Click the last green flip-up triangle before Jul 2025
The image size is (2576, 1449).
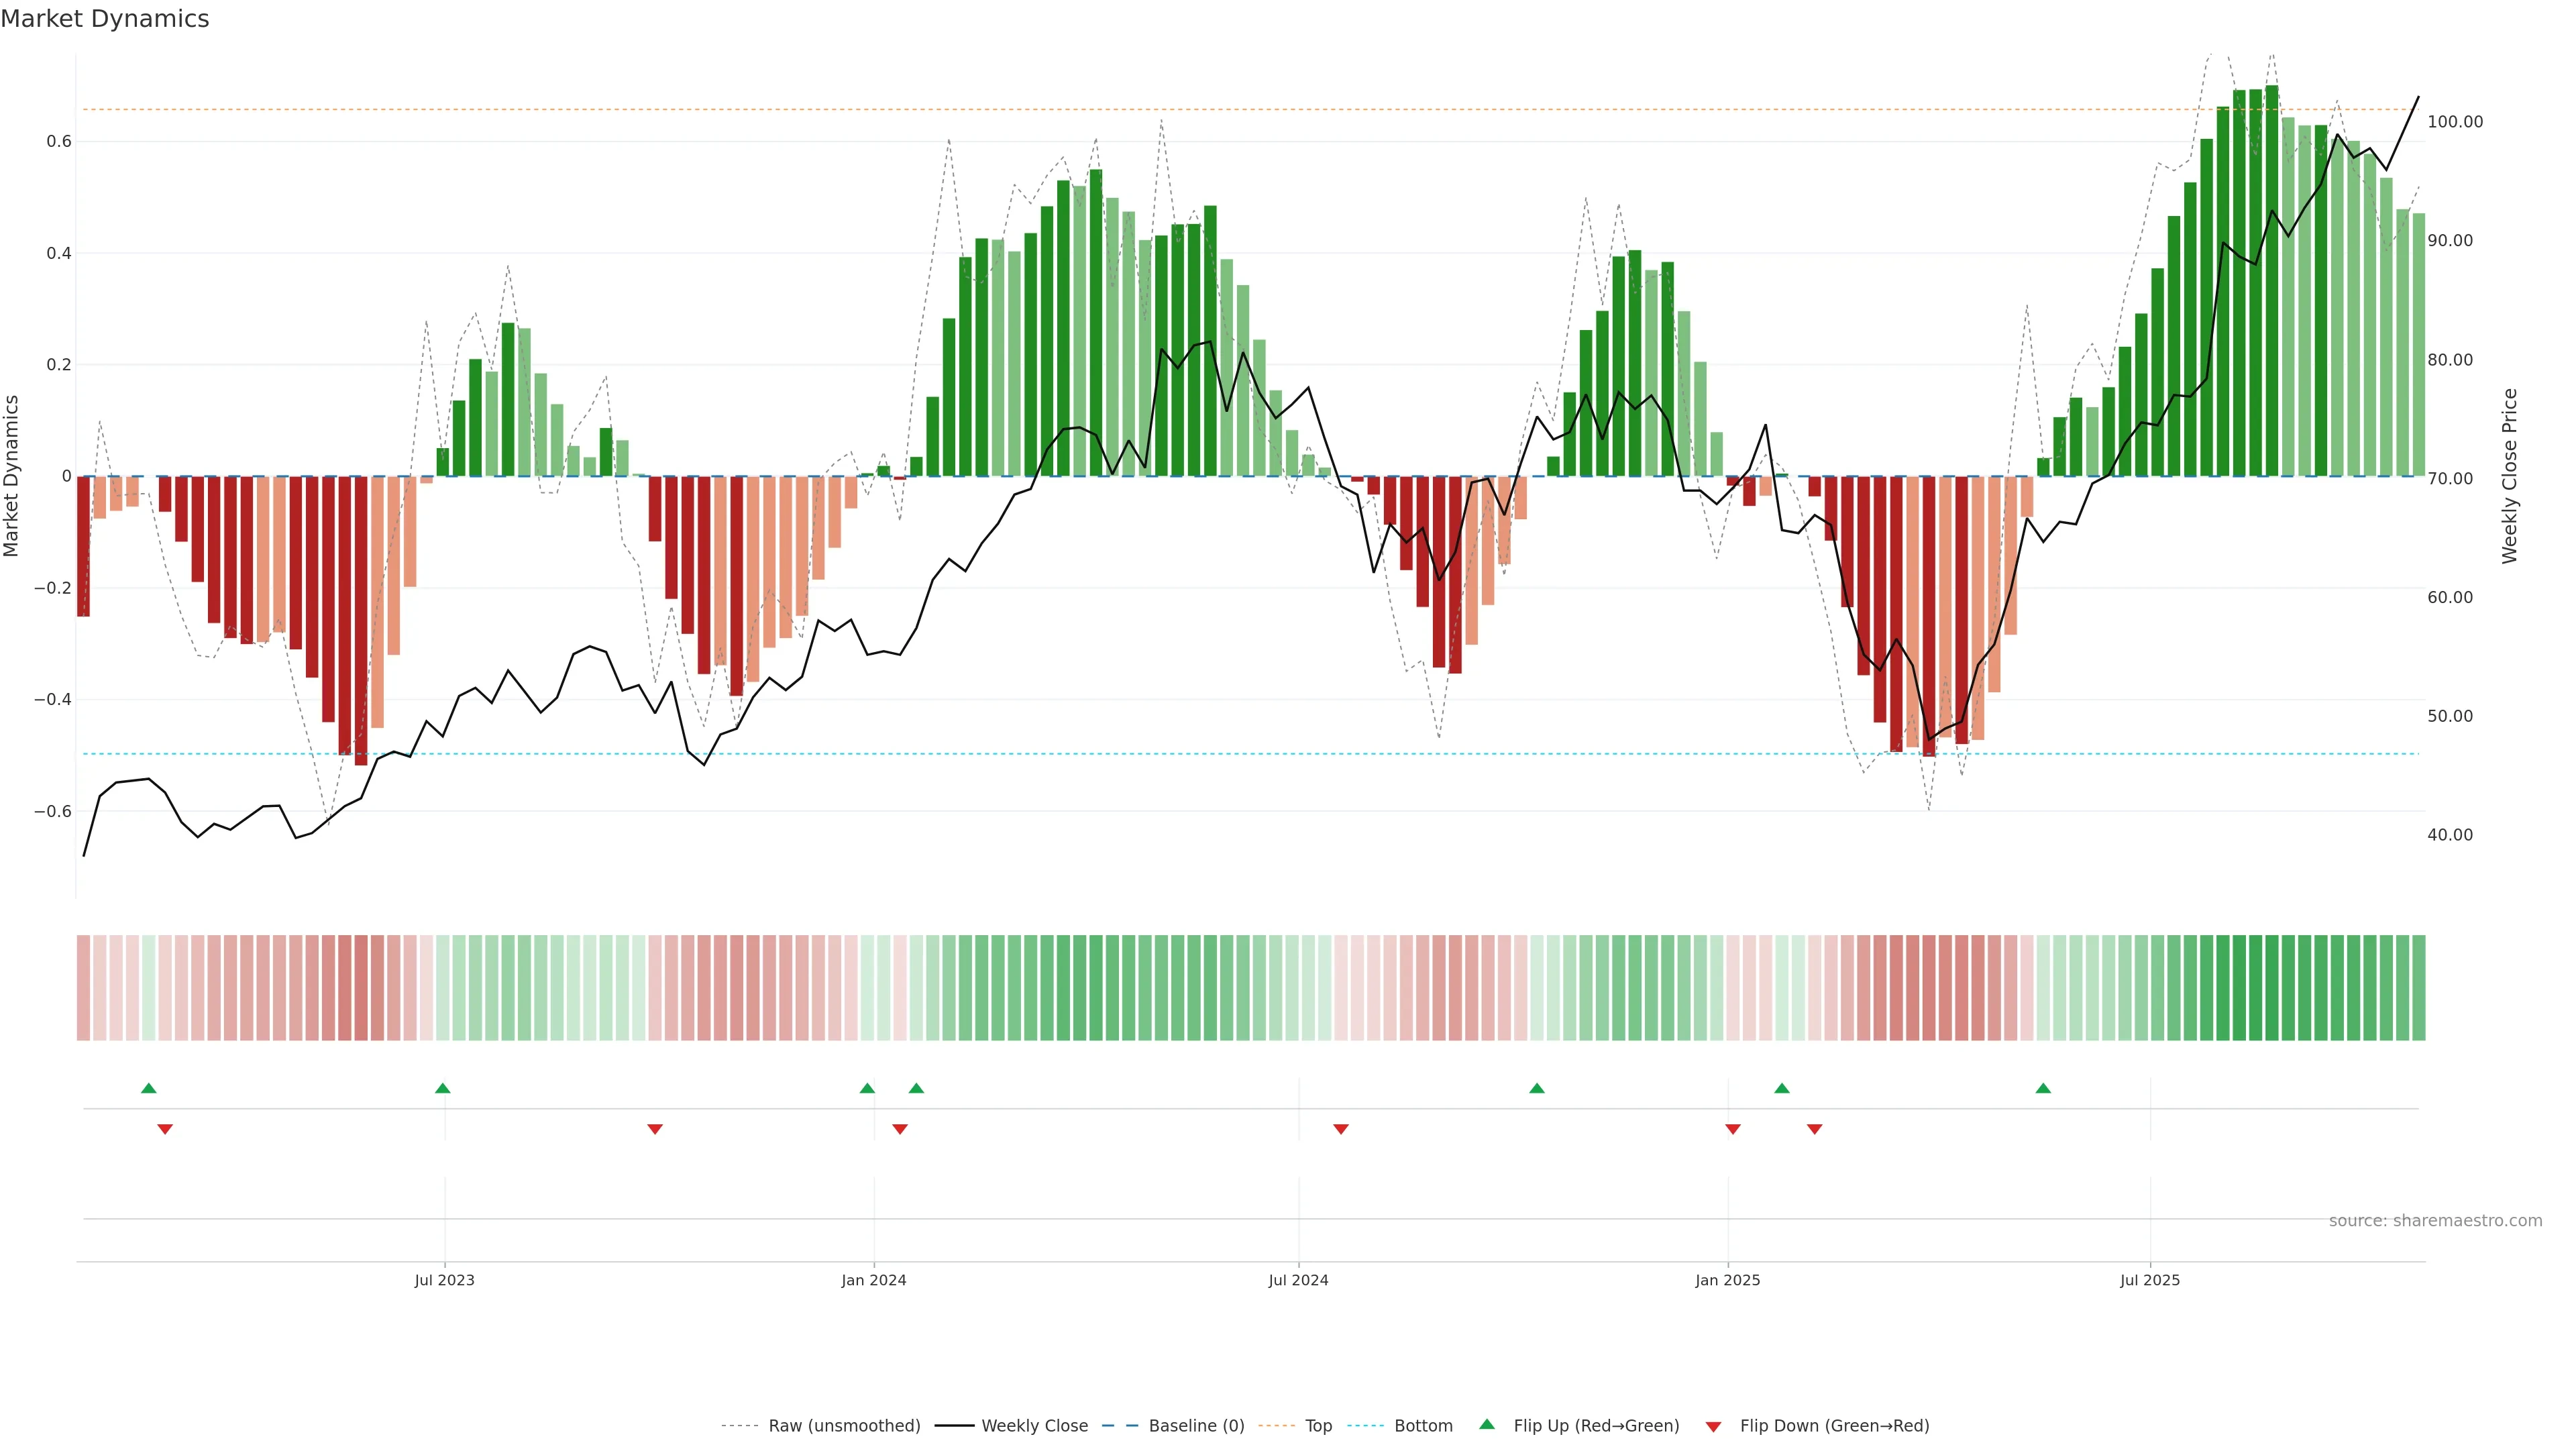coord(2043,1088)
